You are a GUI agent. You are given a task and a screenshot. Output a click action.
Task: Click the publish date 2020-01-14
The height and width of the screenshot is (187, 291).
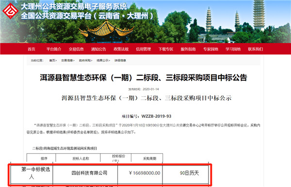click(151, 89)
